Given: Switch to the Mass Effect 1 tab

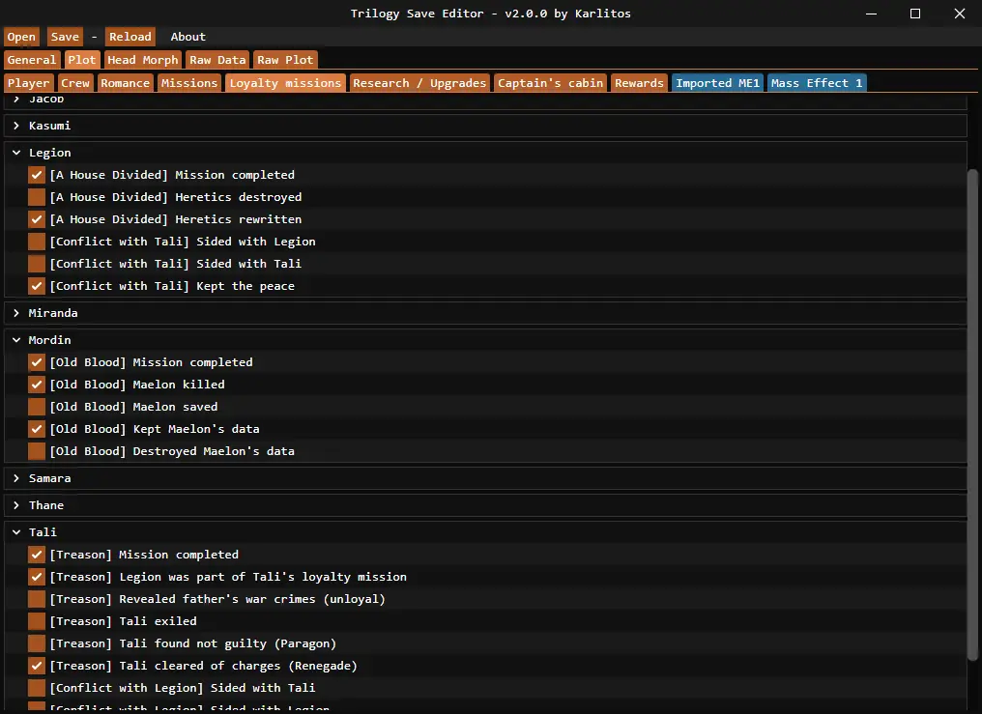Looking at the screenshot, I should pos(817,83).
